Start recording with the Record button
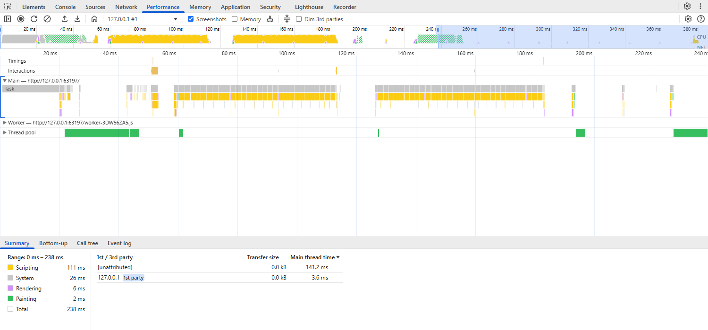Screen dimensions: 708x330 (21, 19)
